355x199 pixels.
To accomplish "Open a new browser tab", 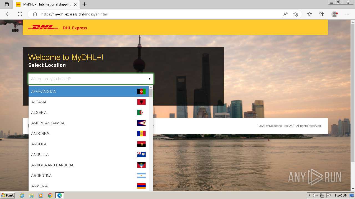I will pos(85,4).
